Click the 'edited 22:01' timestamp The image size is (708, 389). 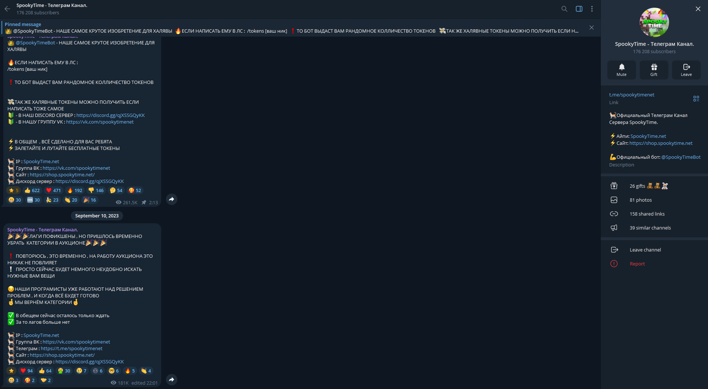pos(144,383)
